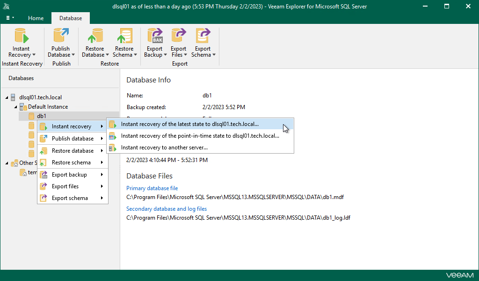The width and height of the screenshot is (479, 281).
Task: Select the Restore Schema ribbon icon
Action: pos(124,37)
